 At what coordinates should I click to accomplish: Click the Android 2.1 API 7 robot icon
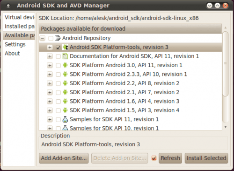tap(65, 92)
